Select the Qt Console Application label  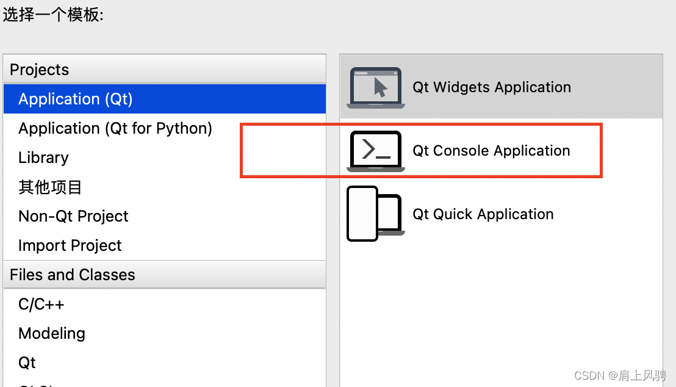491,151
